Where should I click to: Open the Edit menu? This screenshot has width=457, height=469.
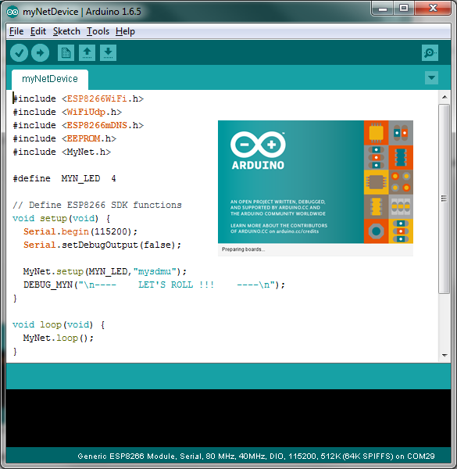click(x=38, y=31)
